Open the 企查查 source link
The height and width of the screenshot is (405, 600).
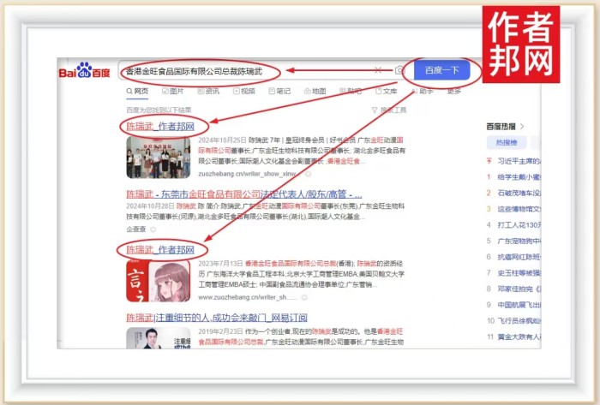click(135, 229)
